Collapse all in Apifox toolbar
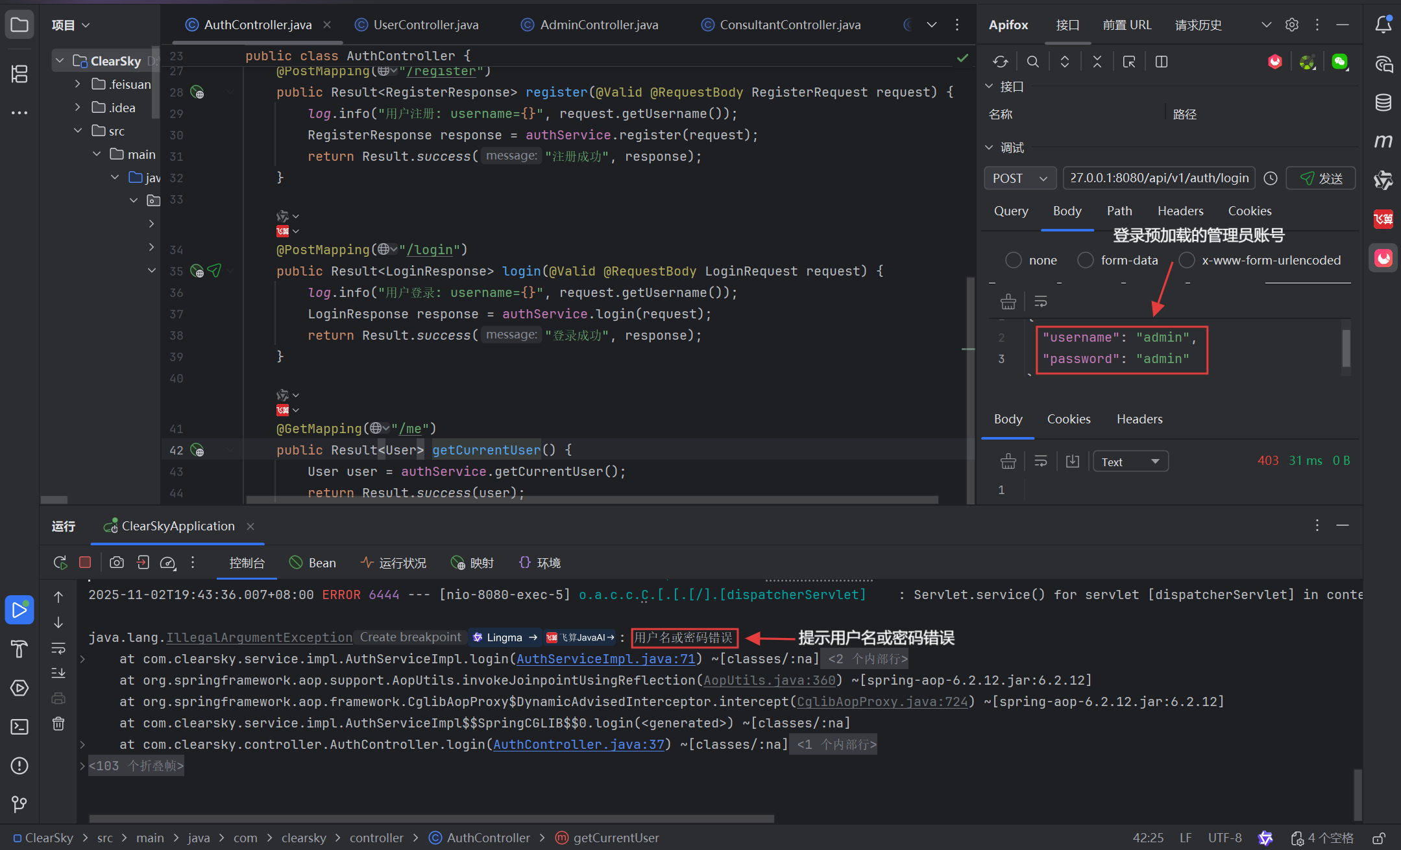This screenshot has width=1401, height=850. click(x=1097, y=62)
